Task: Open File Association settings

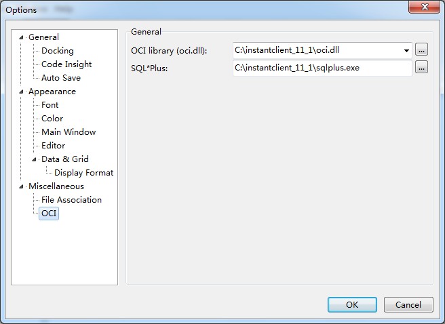Action: (x=71, y=200)
